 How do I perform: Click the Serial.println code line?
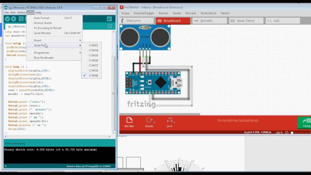point(27,125)
